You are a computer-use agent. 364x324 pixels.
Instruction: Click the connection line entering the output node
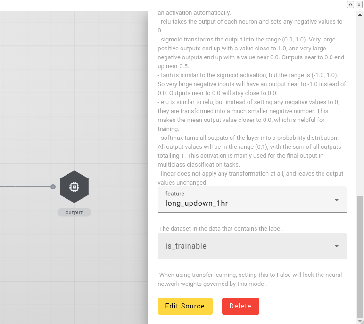24,187
